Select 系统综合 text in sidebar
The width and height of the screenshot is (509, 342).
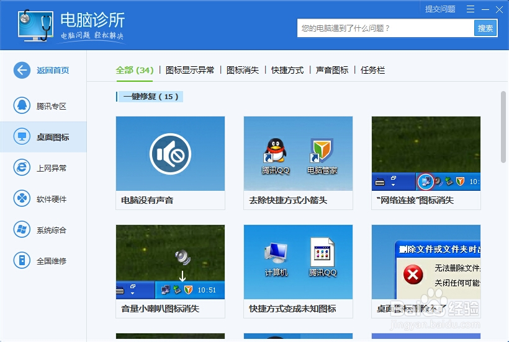click(52, 230)
